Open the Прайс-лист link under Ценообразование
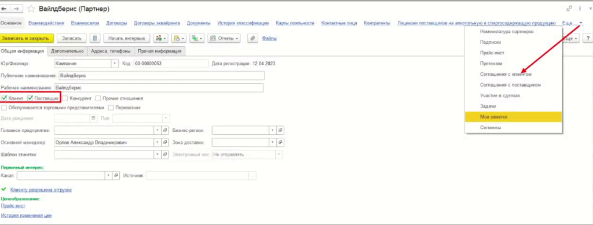The width and height of the screenshot is (593, 225). click(x=13, y=206)
